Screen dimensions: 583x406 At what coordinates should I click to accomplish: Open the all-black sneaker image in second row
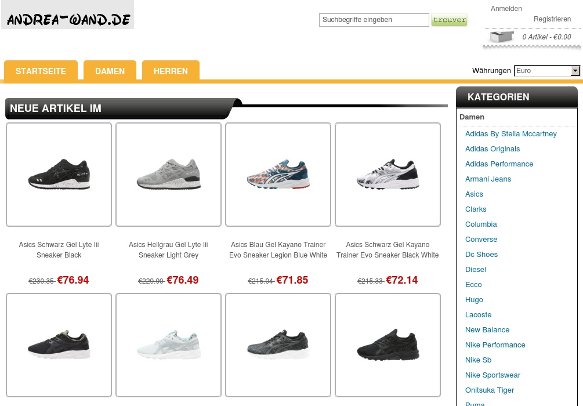(388, 345)
